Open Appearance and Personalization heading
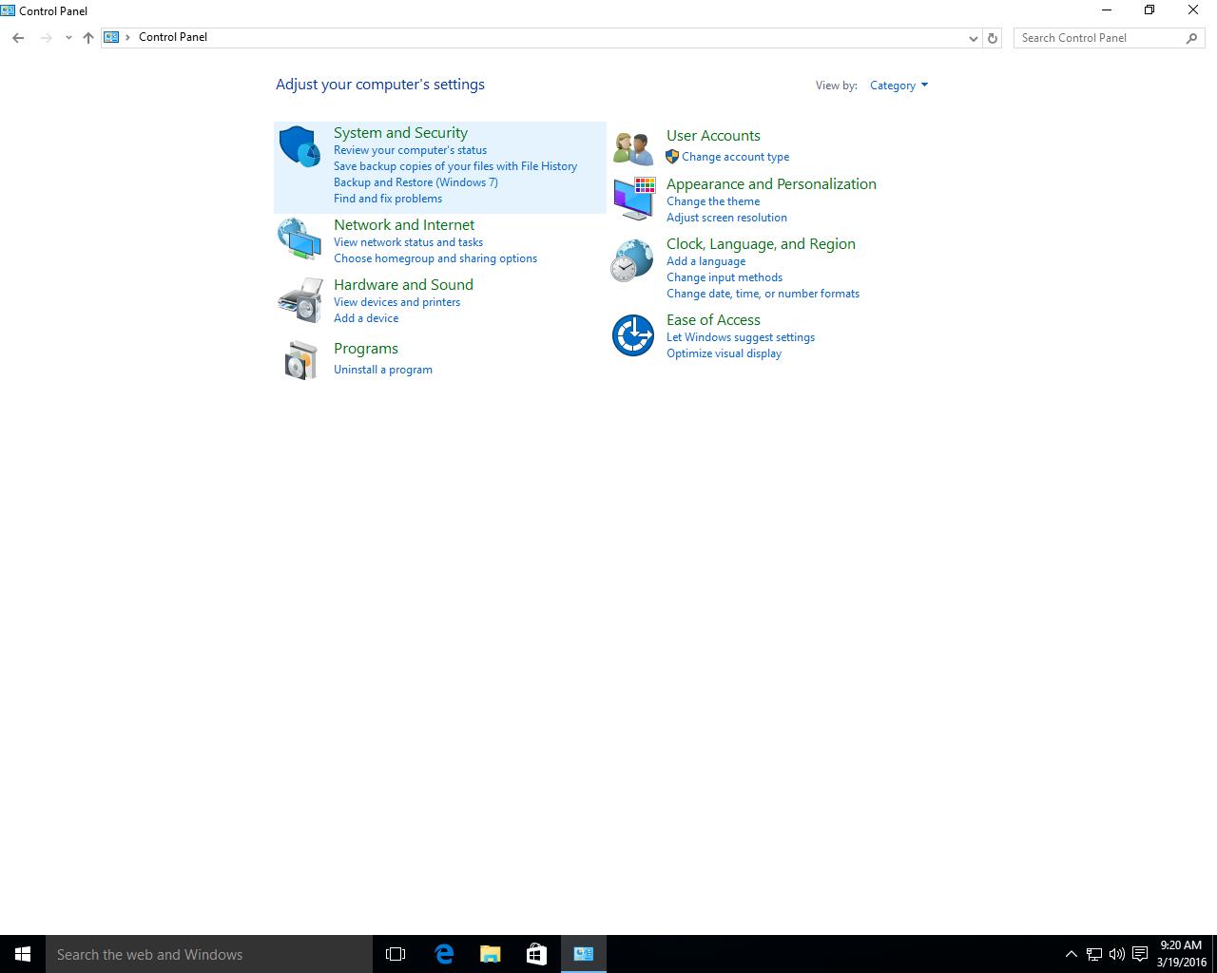The image size is (1217, 973). tap(771, 184)
